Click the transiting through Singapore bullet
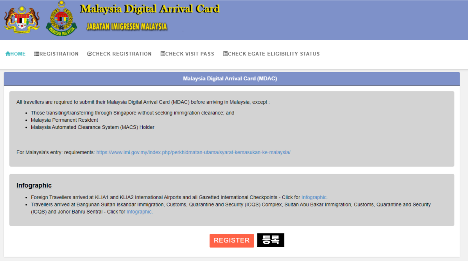This screenshot has width=468, height=262. click(133, 113)
